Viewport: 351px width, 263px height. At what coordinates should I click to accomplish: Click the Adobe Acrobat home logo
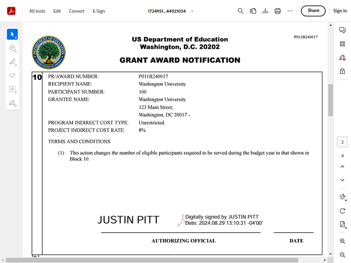[x=11, y=11]
